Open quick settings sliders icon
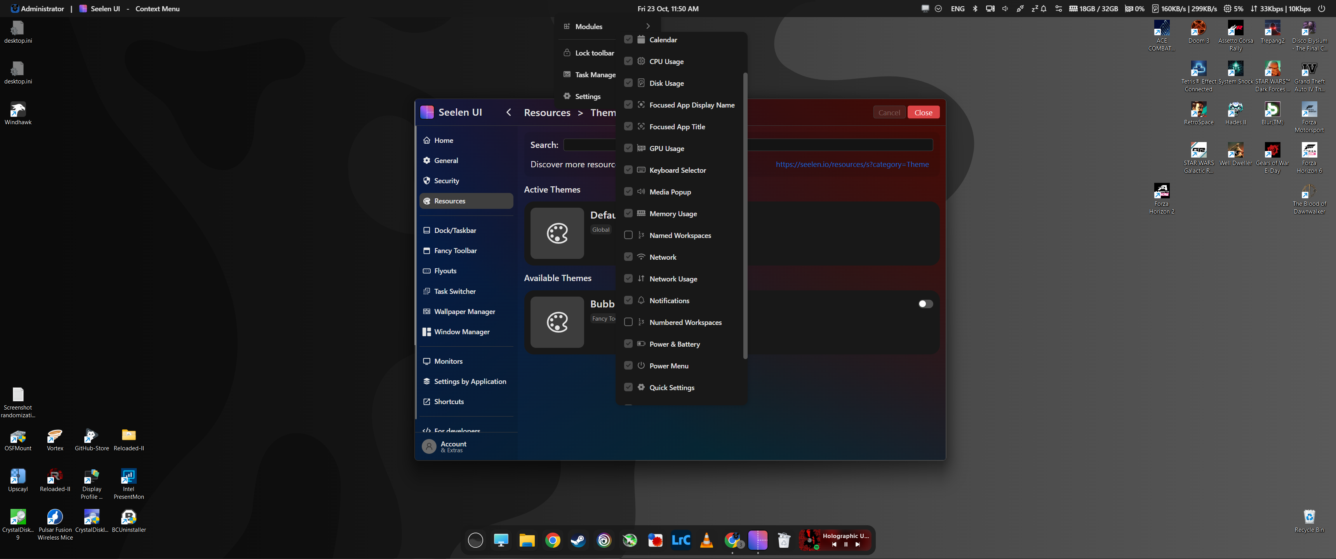 pyautogui.click(x=1059, y=9)
